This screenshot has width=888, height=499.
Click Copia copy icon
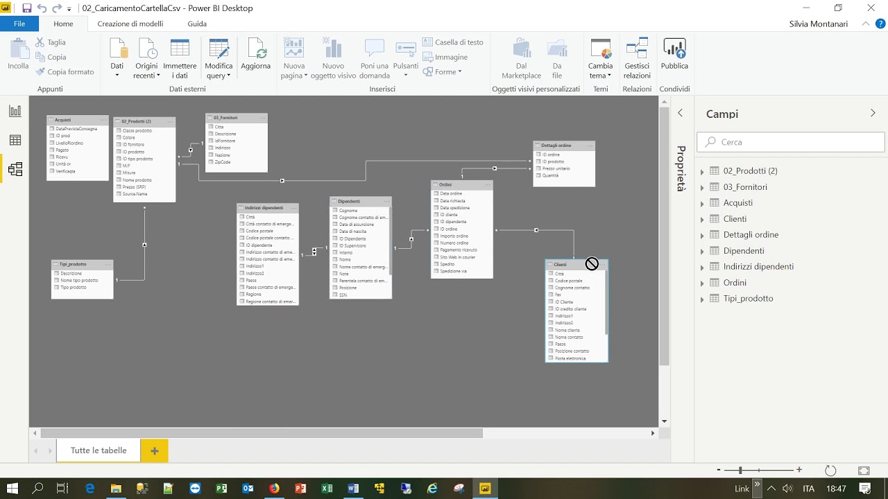coord(40,57)
